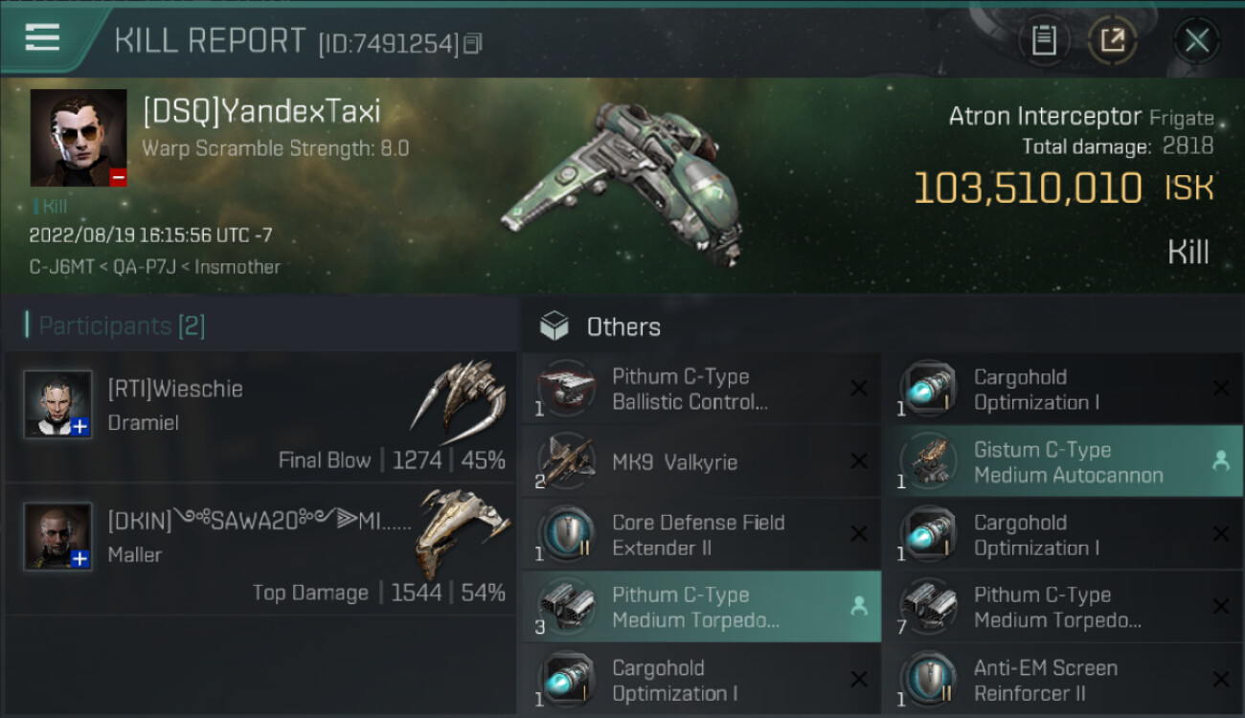Image resolution: width=1245 pixels, height=718 pixels.
Task: Click the Core Defense Field Extender II icon
Action: [566, 534]
